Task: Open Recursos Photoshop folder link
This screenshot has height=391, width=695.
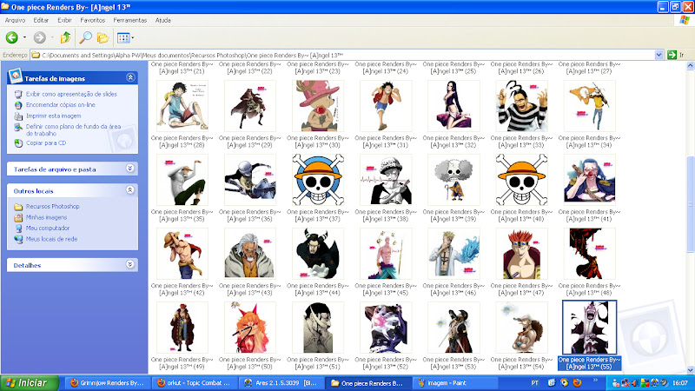Action: [x=52, y=206]
